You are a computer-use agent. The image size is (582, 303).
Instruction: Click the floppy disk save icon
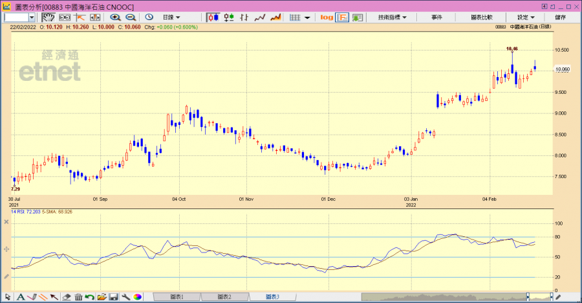[x=113, y=297]
